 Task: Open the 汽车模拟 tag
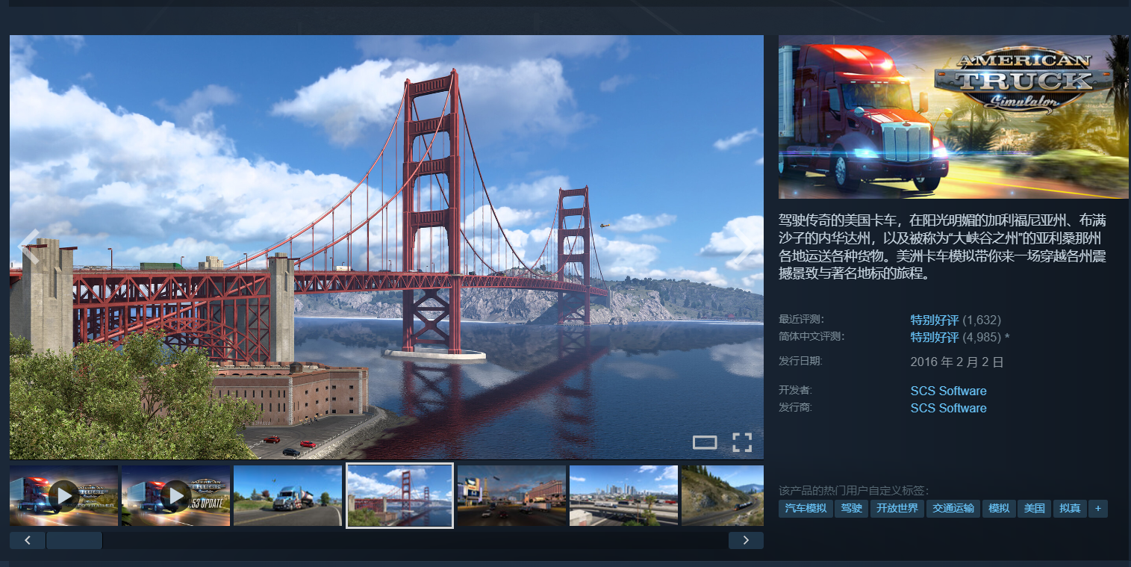(806, 509)
